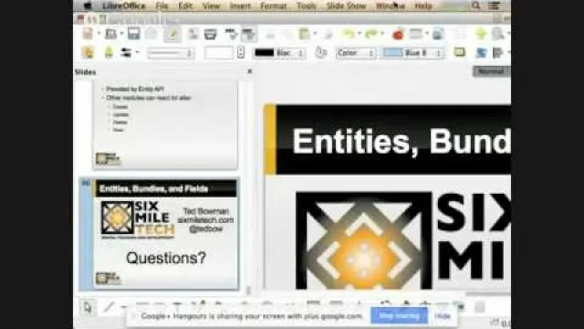Click the Save document icon

pos(133,34)
